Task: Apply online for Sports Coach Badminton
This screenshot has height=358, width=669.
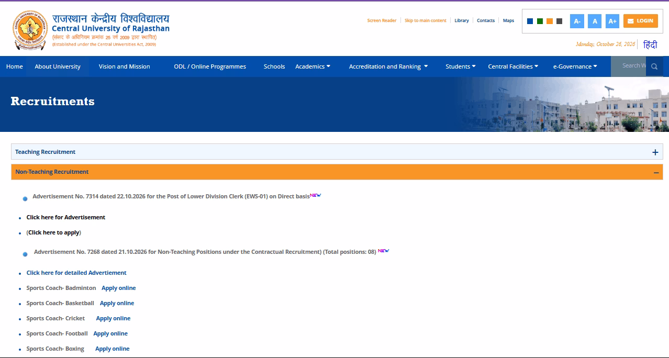Action: pyautogui.click(x=119, y=288)
